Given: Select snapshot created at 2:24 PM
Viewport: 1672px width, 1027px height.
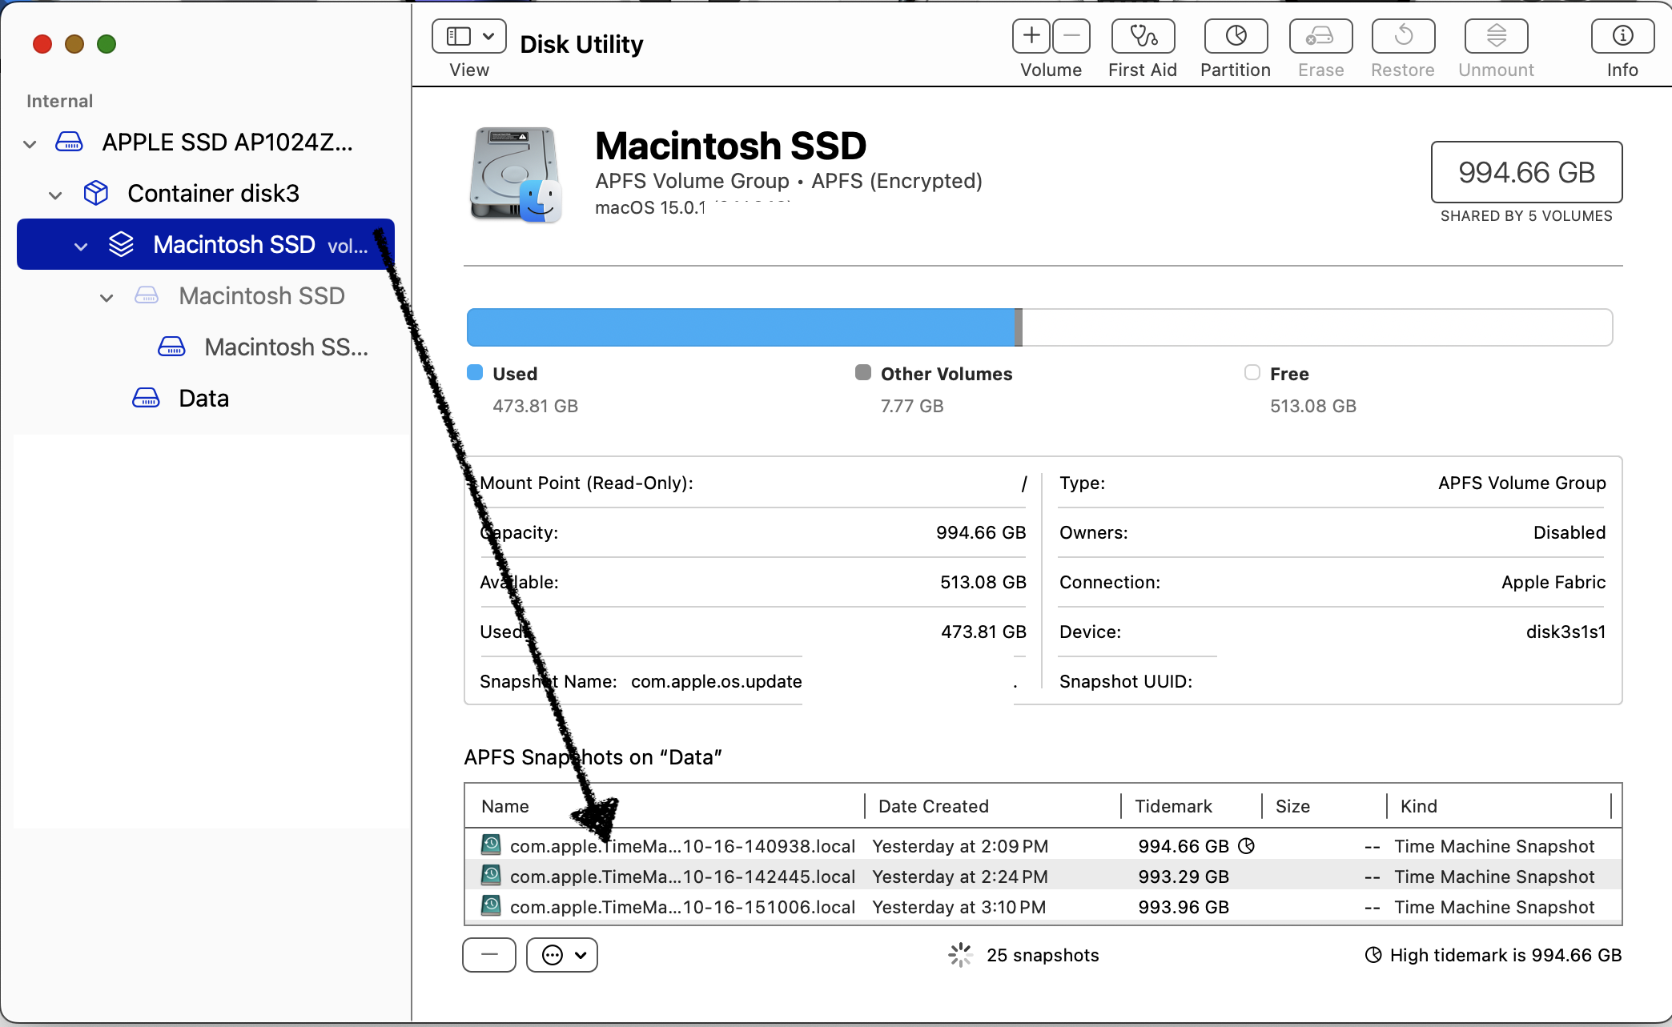Looking at the screenshot, I should point(959,877).
